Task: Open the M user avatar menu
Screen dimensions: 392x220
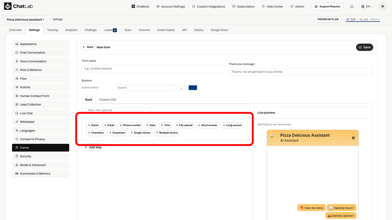Action: point(383,7)
